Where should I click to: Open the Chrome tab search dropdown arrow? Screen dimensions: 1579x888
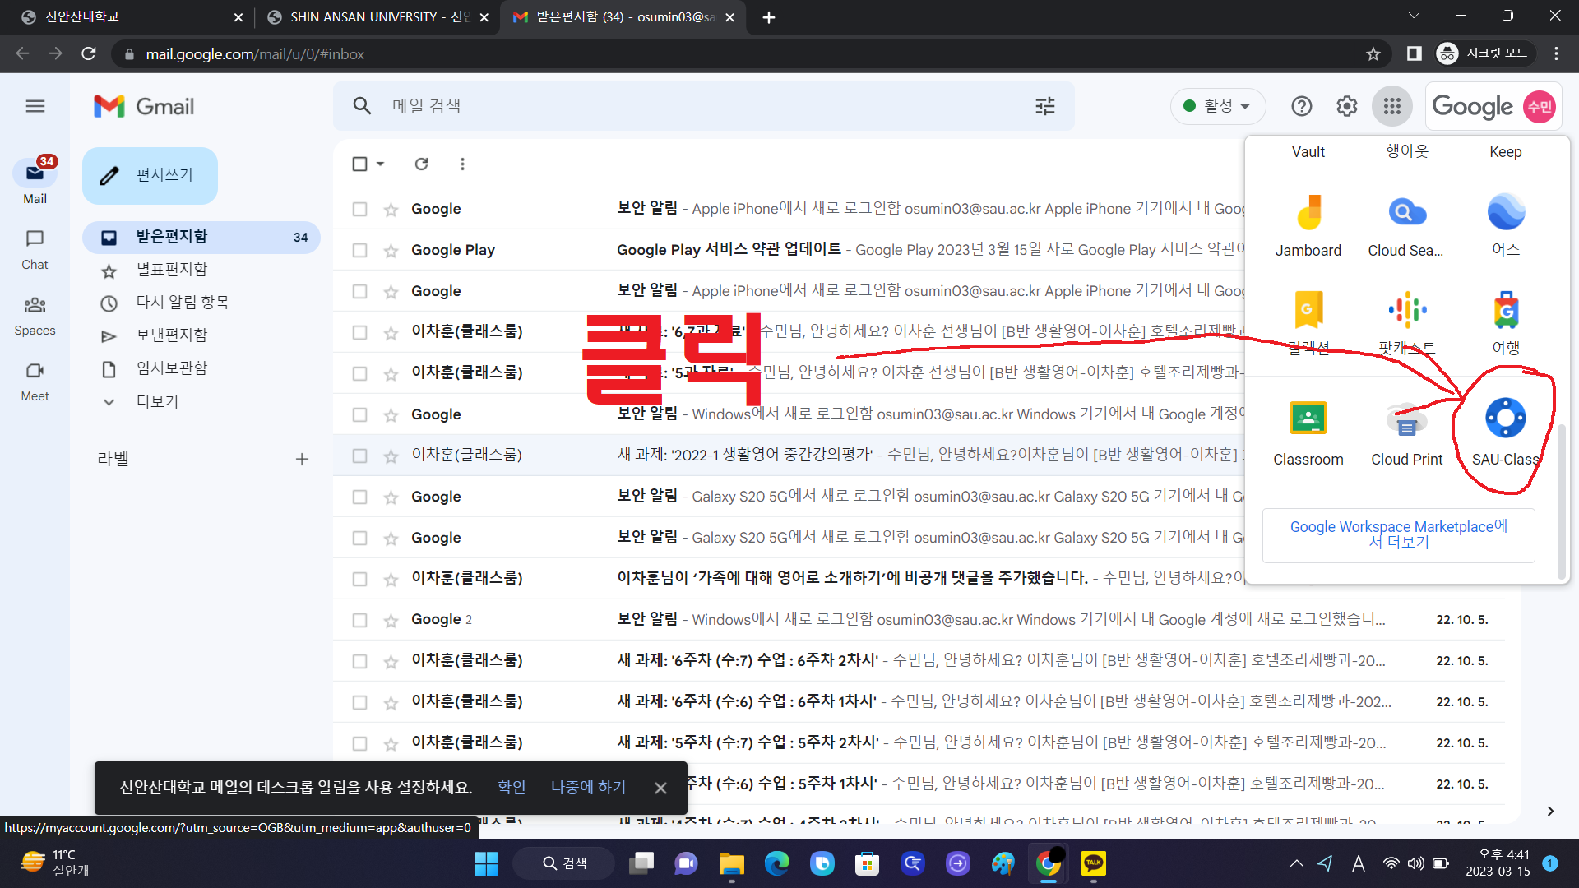1414,16
